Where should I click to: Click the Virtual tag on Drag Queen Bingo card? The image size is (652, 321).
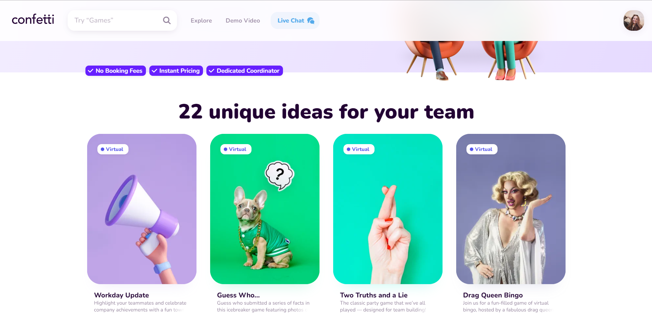pos(482,149)
